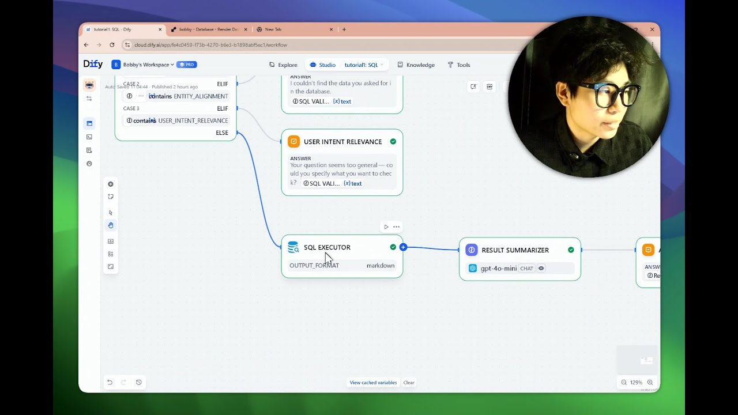The width and height of the screenshot is (738, 415).
Task: Zoom in using the plus magnifier
Action: coord(650,383)
